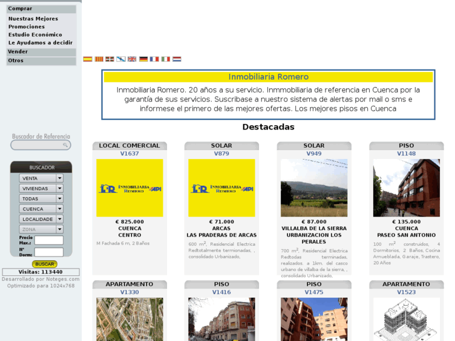Click the price € 825.000
The width and height of the screenshot is (455, 341).
click(x=130, y=221)
